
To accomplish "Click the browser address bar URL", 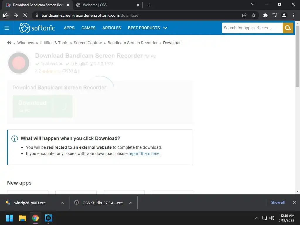I will (x=90, y=15).
